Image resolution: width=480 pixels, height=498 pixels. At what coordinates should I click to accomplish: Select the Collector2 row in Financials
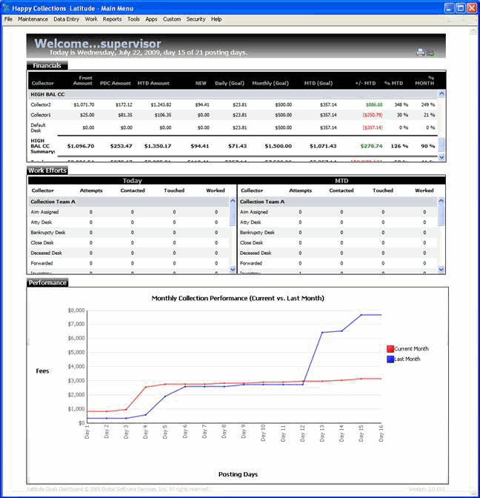coord(233,104)
